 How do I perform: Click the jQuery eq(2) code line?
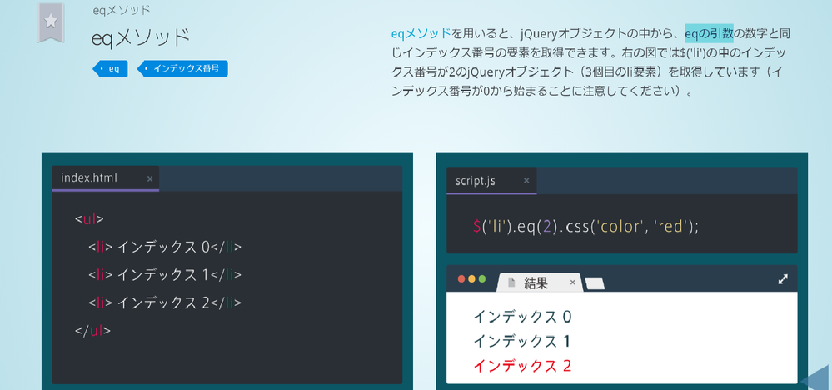tap(585, 226)
